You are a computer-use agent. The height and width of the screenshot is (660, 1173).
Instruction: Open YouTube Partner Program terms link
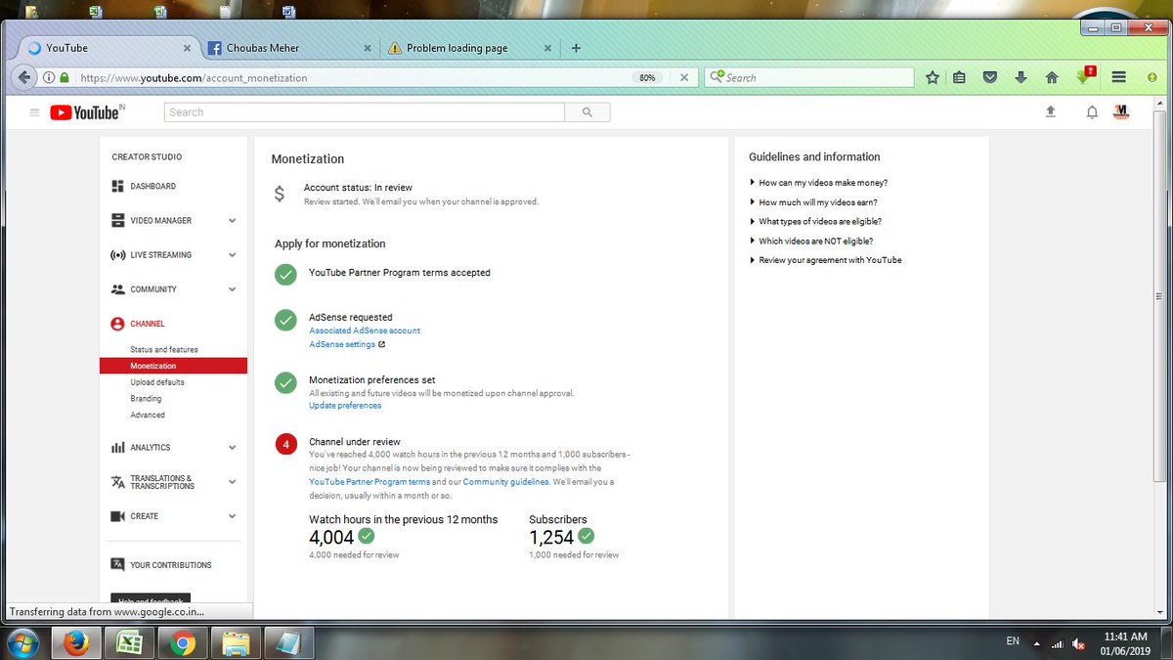pyautogui.click(x=369, y=482)
